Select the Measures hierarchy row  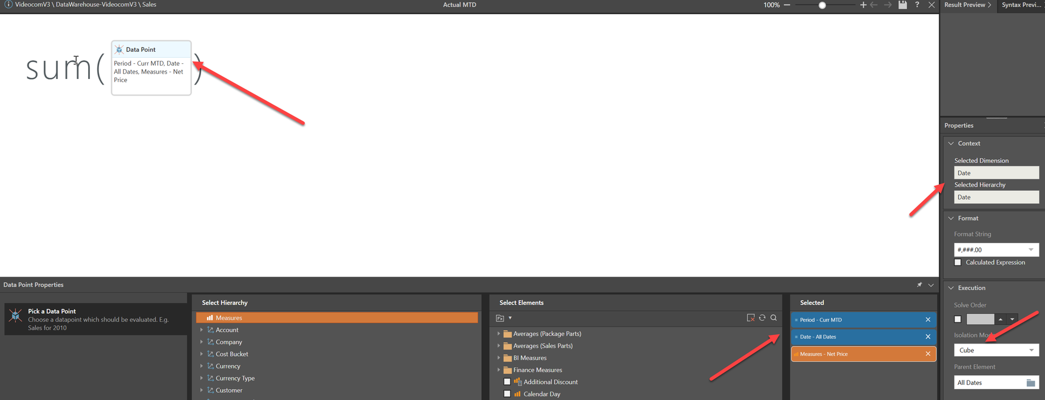(337, 317)
